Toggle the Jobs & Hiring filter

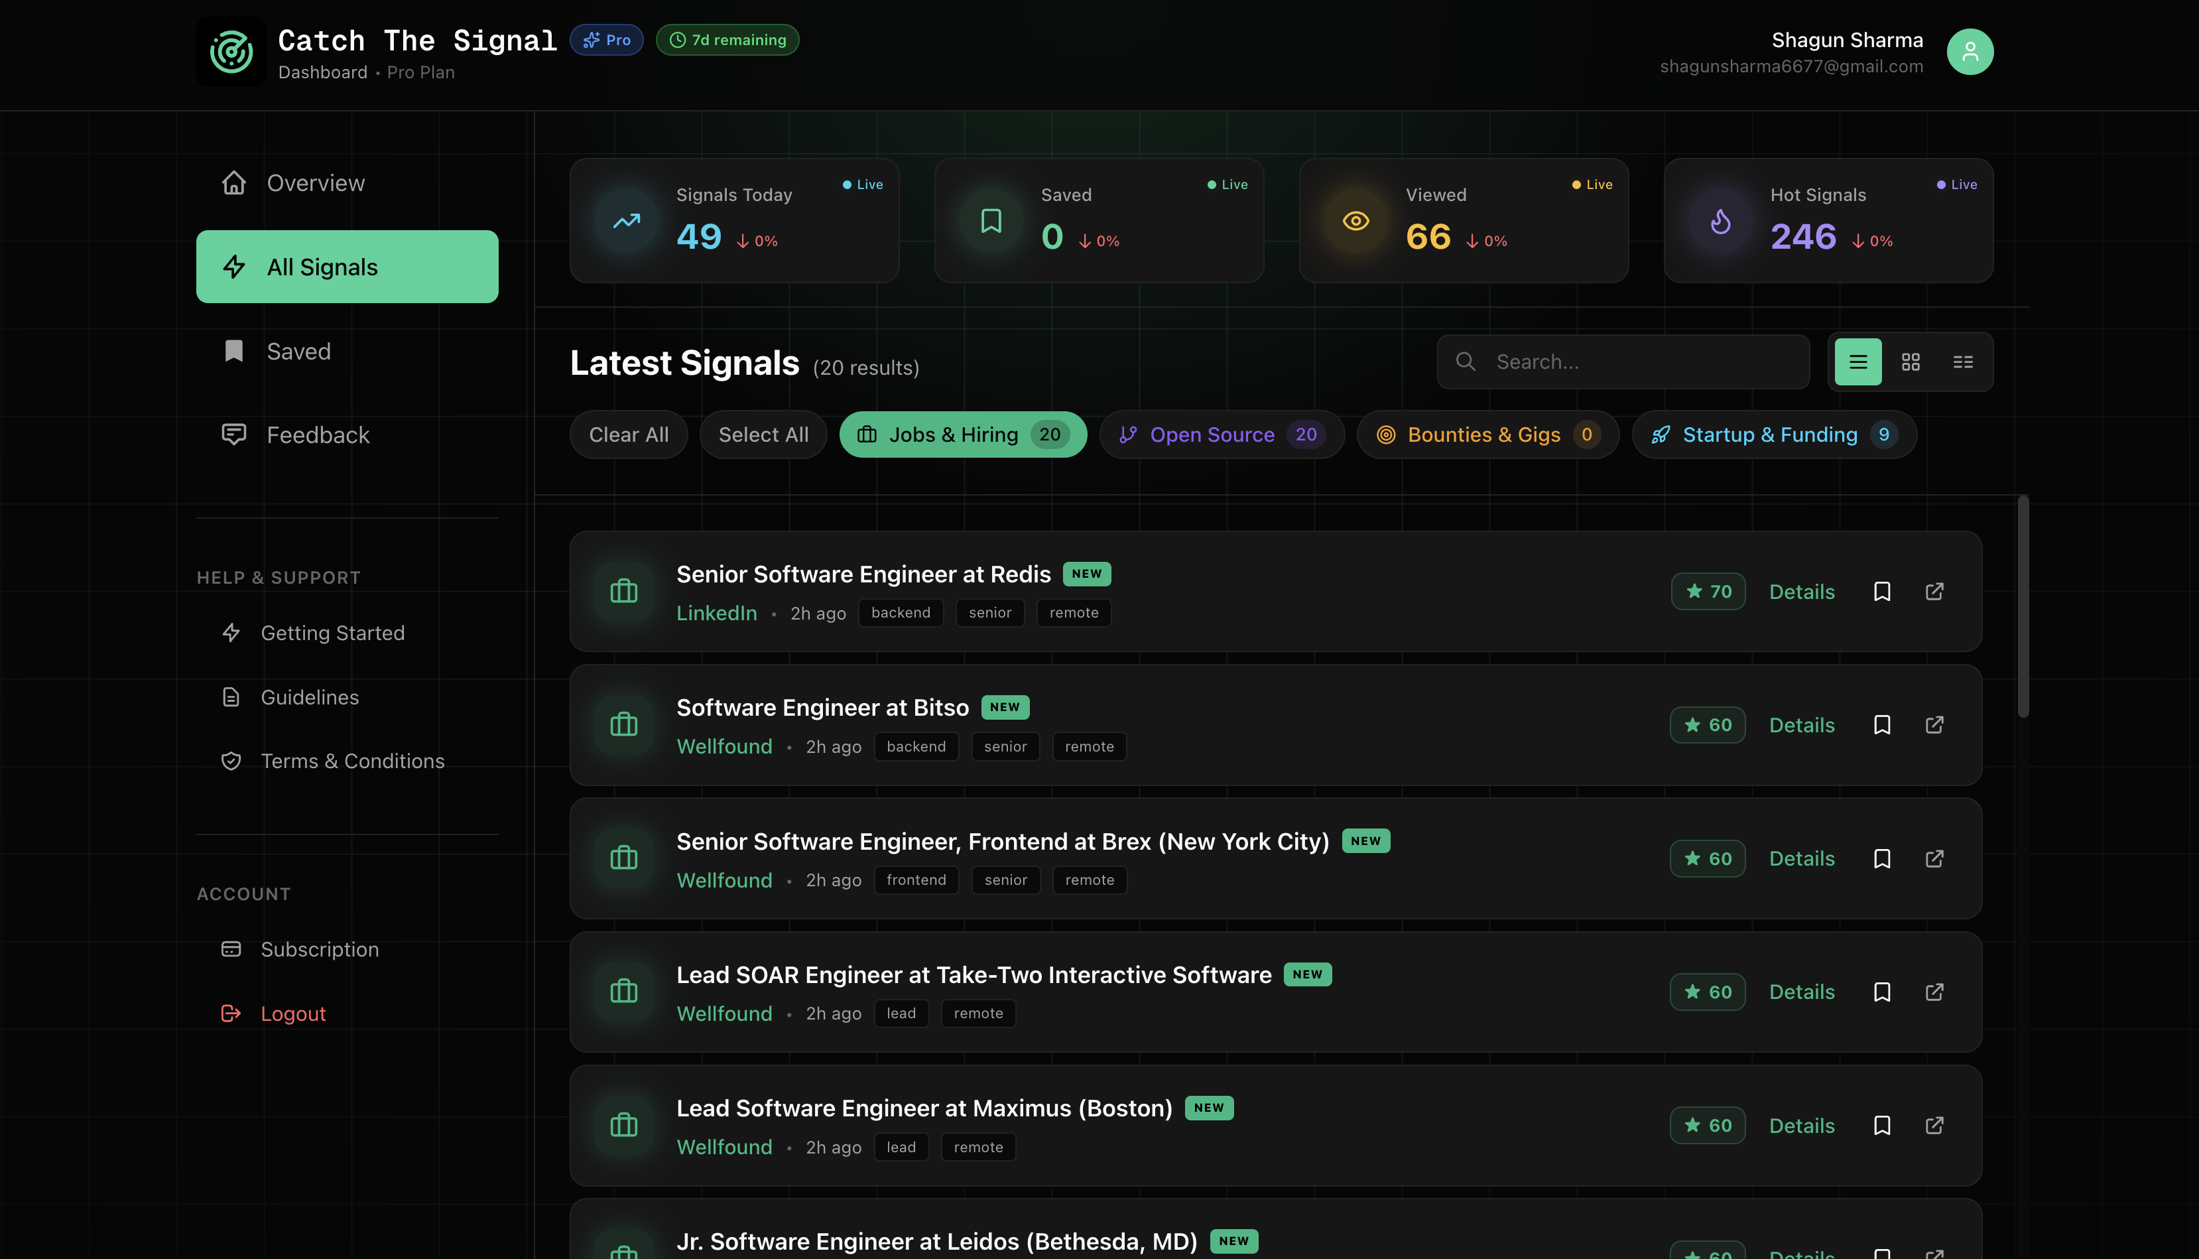962,434
